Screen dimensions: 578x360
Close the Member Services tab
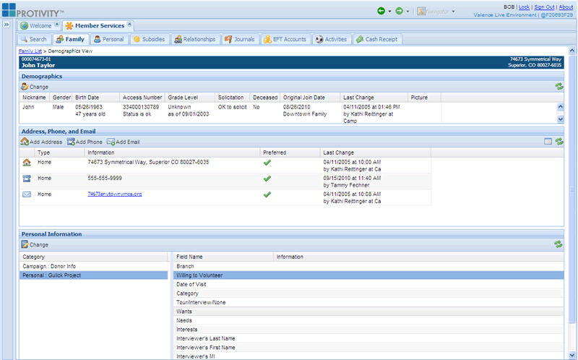point(129,24)
